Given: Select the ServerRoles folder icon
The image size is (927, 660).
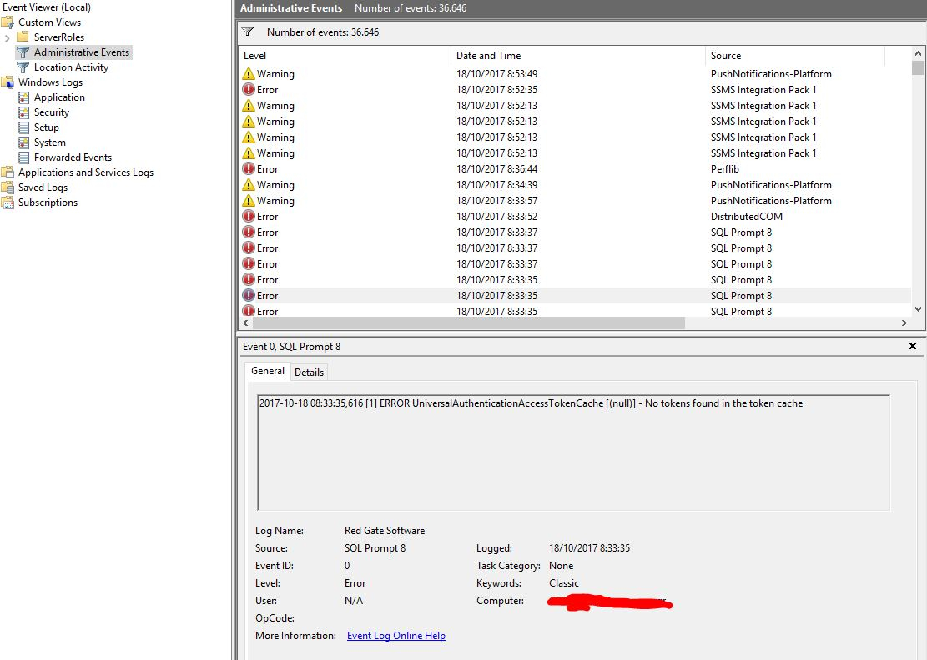Looking at the screenshot, I should coord(23,37).
